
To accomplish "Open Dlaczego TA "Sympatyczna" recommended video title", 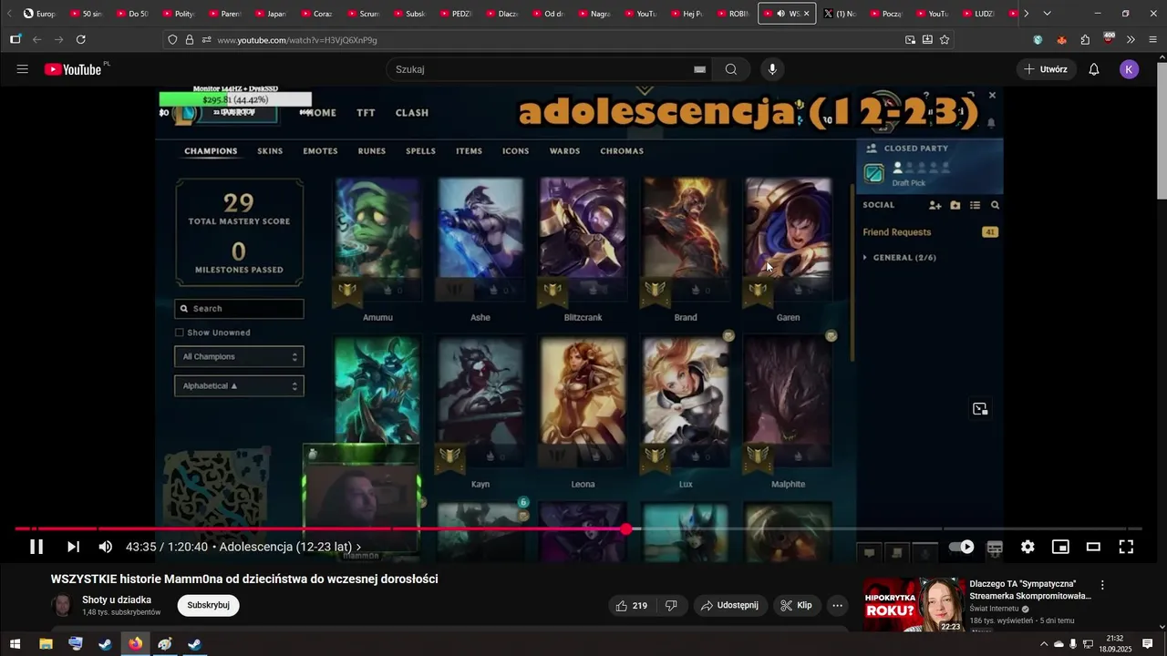I will 1030,589.
